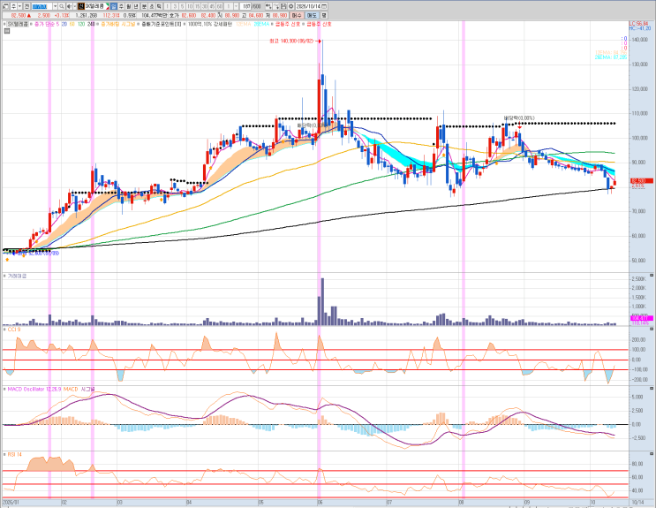The width and height of the screenshot is (656, 508).
Task: Open chart settings gear icon
Action: 290,6
